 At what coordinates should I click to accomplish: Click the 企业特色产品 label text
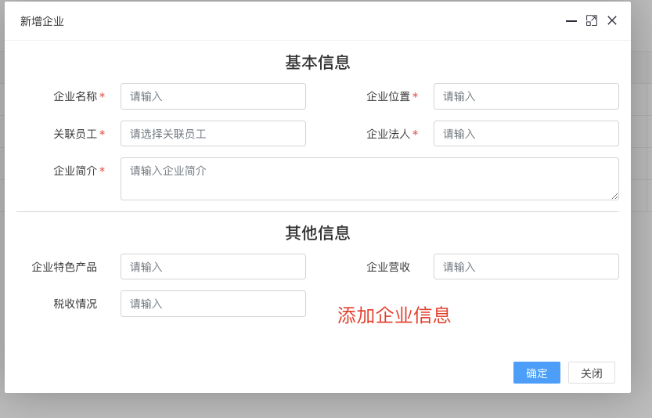[x=64, y=267]
